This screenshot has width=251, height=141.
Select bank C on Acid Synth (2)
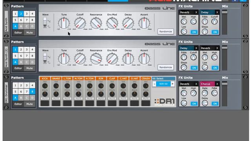point(27,62)
